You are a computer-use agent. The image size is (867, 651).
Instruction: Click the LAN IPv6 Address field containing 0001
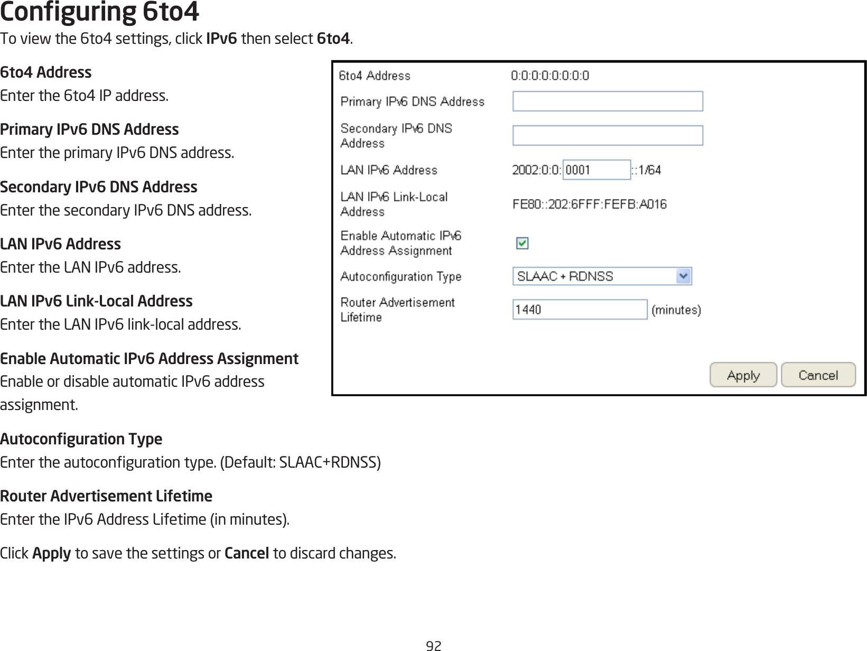point(597,170)
